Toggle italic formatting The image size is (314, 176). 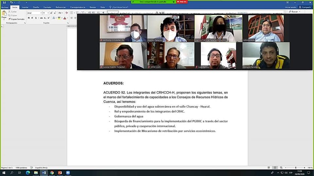point(32,18)
